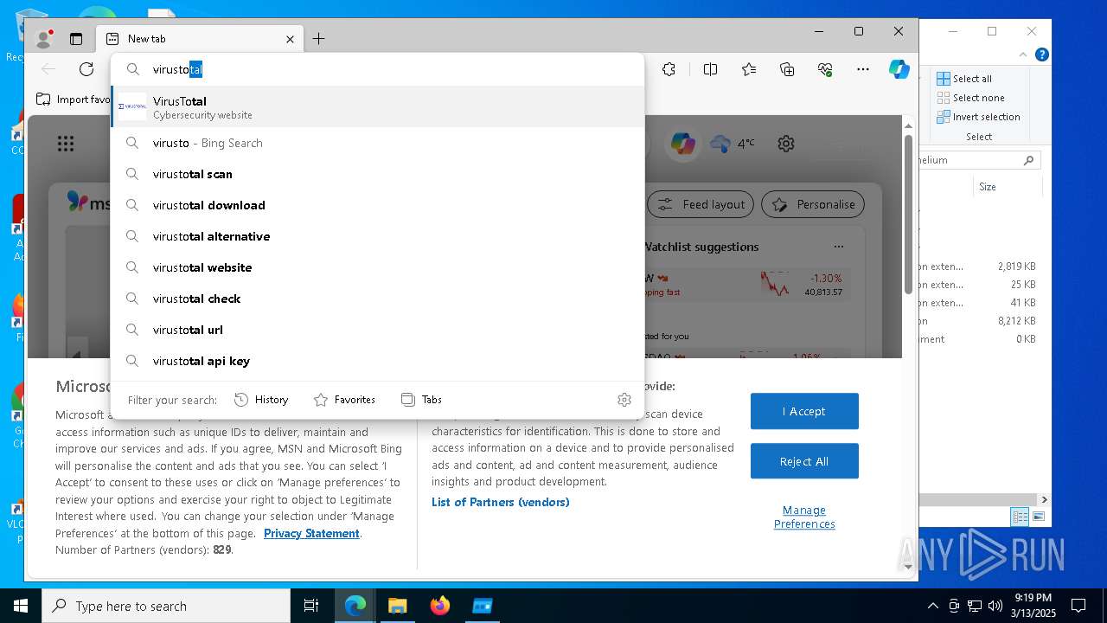This screenshot has width=1107, height=623.
Task: Open Task View on the taskbar
Action: [x=311, y=606]
